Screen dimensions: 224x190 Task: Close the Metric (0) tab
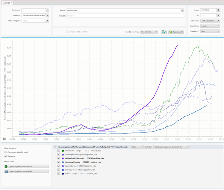[x=12, y=3]
